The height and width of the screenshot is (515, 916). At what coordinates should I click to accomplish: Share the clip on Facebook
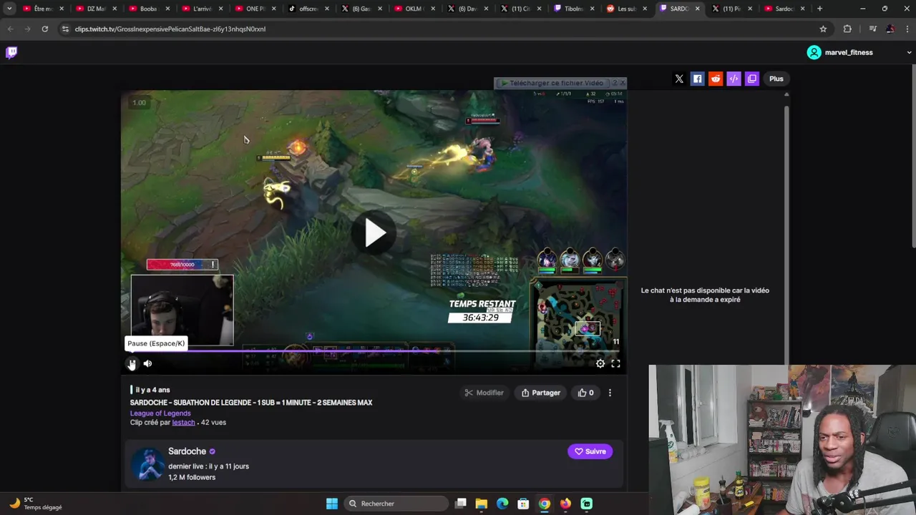click(x=697, y=79)
